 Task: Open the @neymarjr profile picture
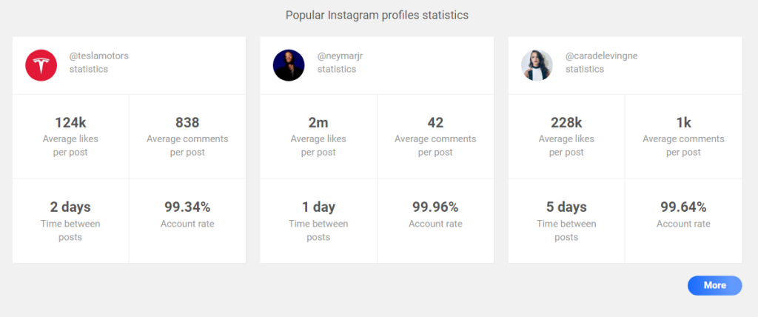point(289,65)
